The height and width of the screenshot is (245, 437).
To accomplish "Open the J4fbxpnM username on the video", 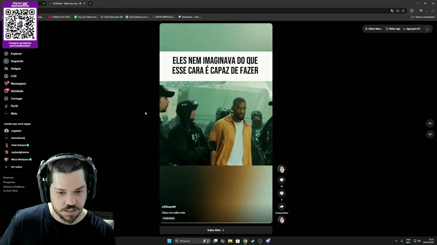I will (169, 207).
